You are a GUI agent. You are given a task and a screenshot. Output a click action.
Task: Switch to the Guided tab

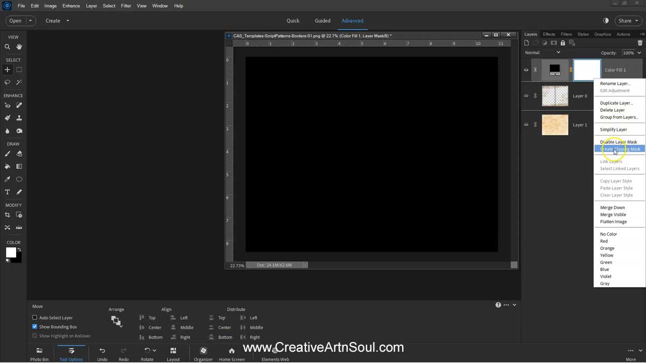pyautogui.click(x=322, y=21)
